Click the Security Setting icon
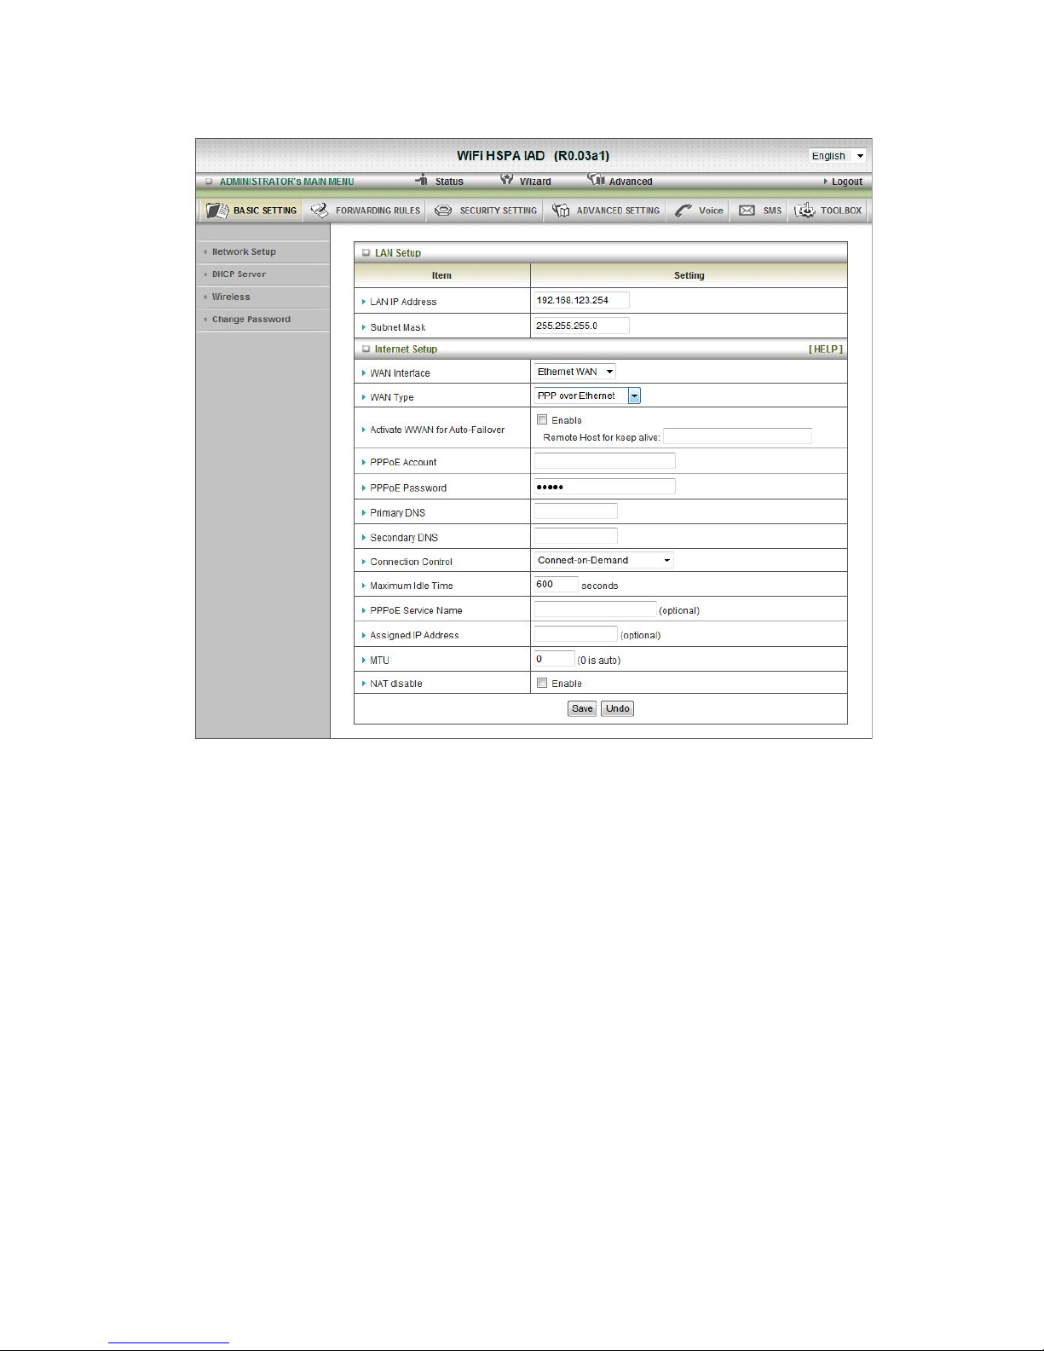Image resolution: width=1044 pixels, height=1351 pixels. [443, 211]
